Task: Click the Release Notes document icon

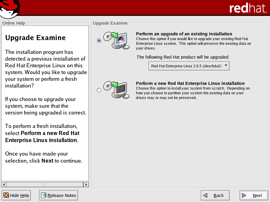Action: (44, 195)
